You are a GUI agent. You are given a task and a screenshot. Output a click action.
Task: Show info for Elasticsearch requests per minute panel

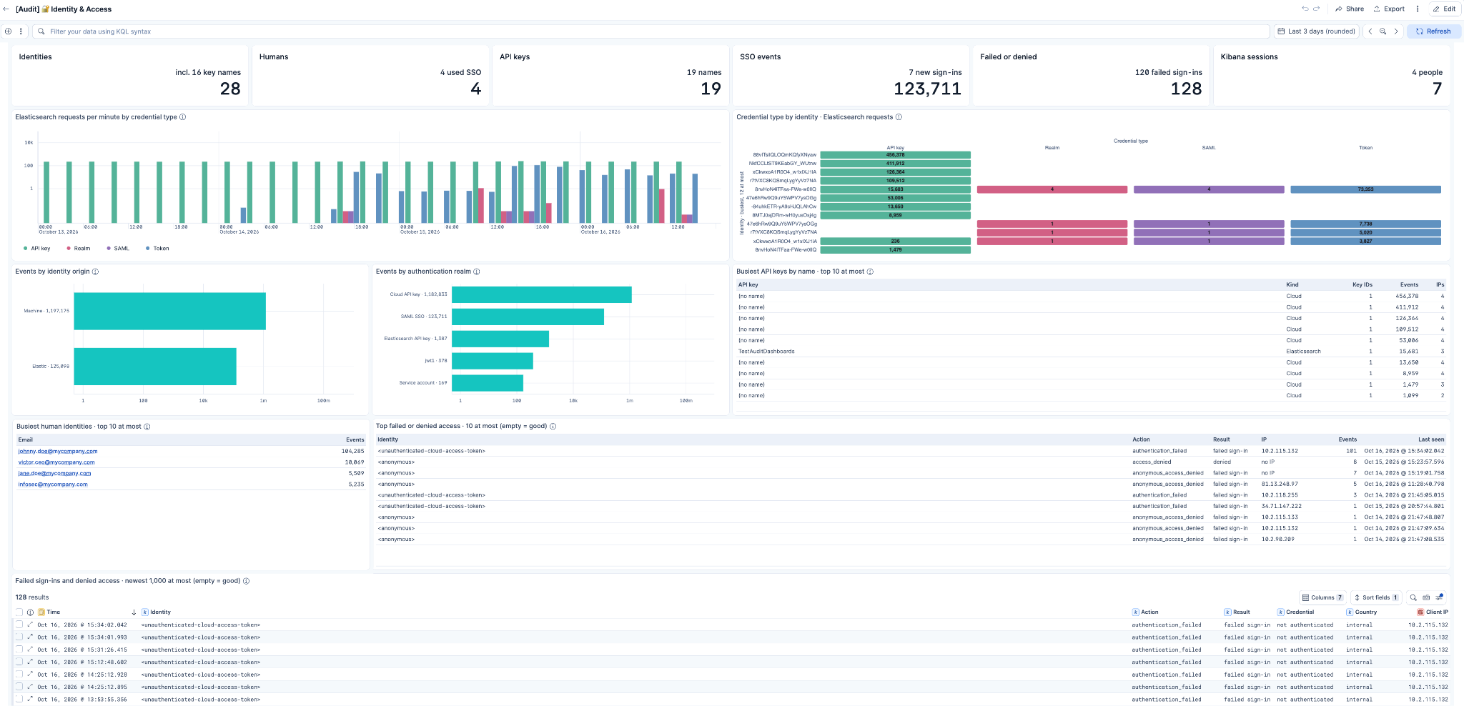[x=183, y=117]
